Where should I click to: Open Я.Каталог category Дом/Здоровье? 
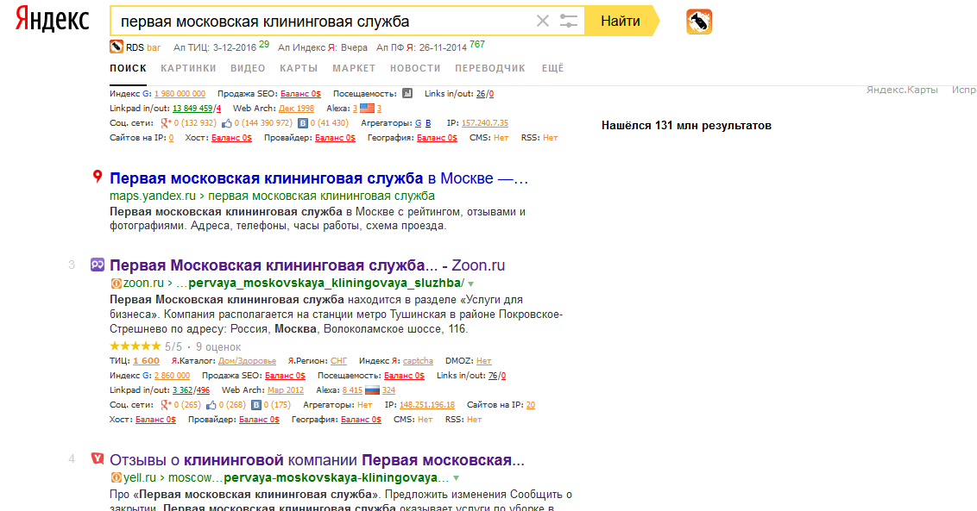[248, 361]
